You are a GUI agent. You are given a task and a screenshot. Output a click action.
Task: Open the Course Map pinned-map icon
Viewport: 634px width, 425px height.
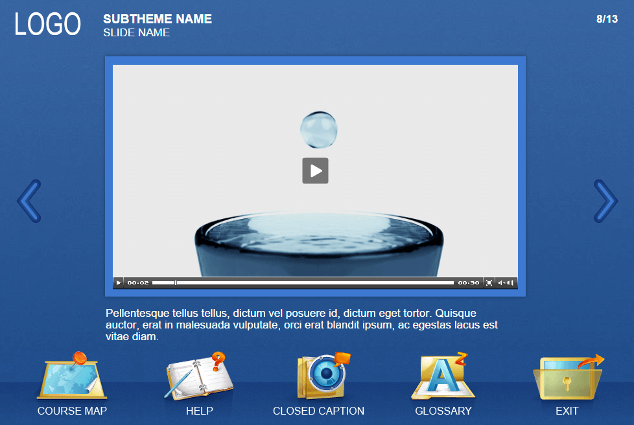72,376
